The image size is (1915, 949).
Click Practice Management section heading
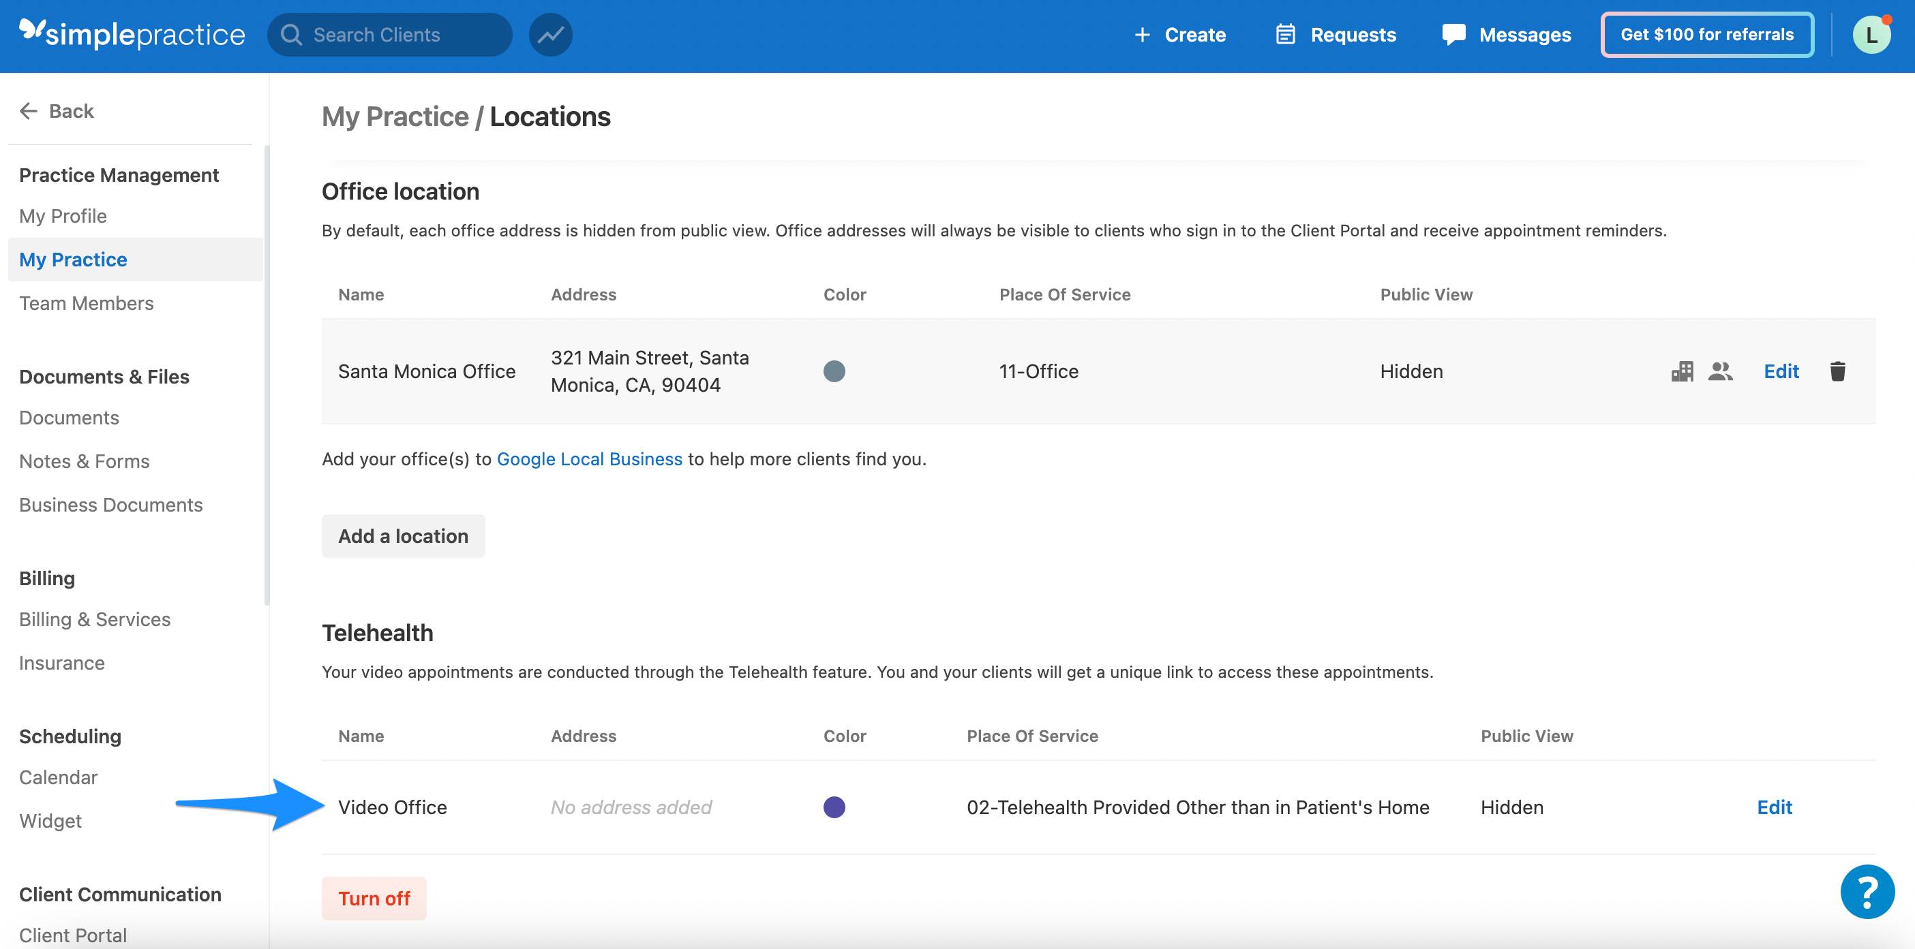pos(119,175)
